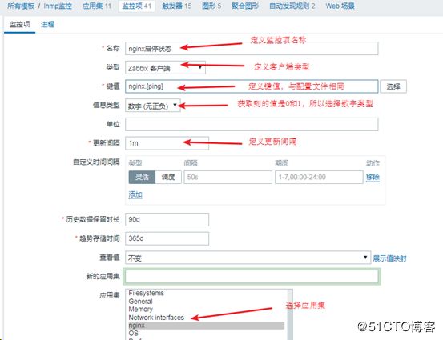Select the 灵活 interval type toggle
443x340 pixels.
[x=142, y=177]
